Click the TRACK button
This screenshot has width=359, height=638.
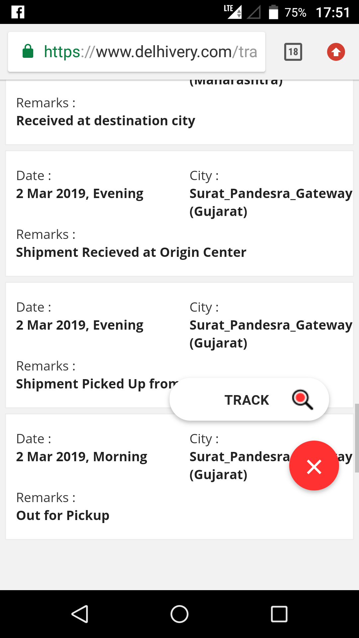click(247, 400)
